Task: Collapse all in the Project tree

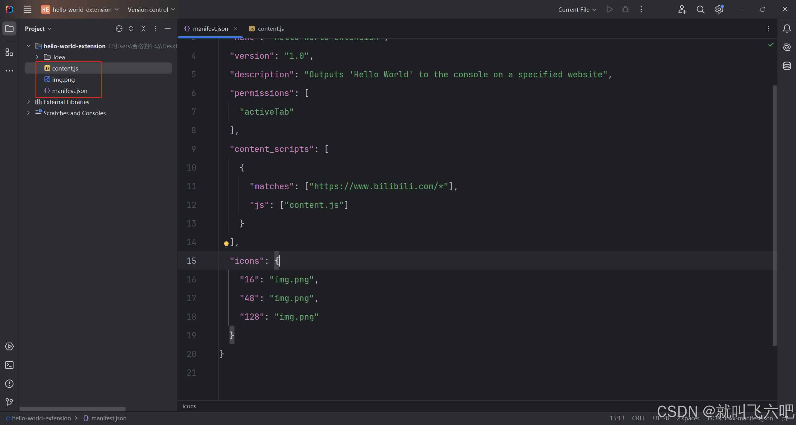Action: (143, 29)
